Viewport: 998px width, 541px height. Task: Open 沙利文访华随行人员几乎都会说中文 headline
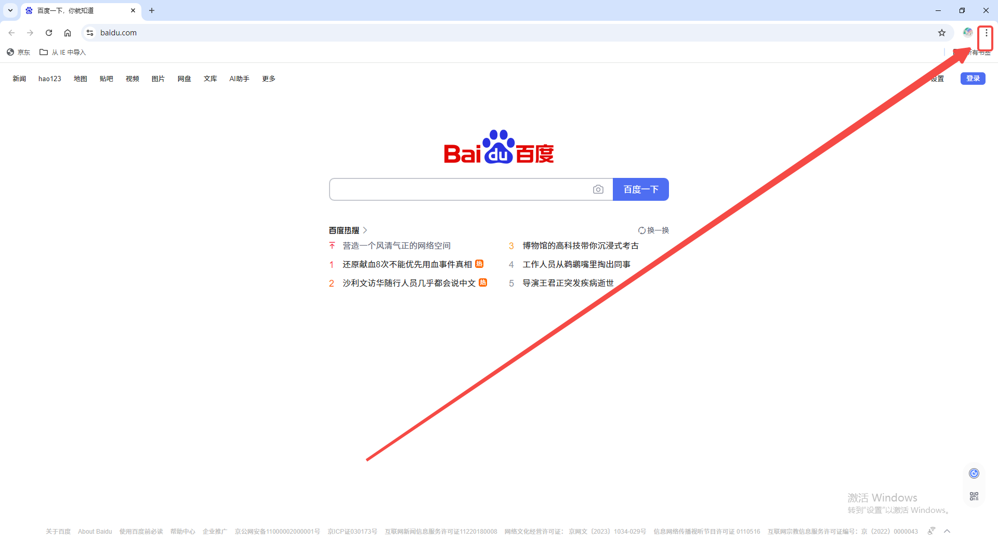click(409, 283)
